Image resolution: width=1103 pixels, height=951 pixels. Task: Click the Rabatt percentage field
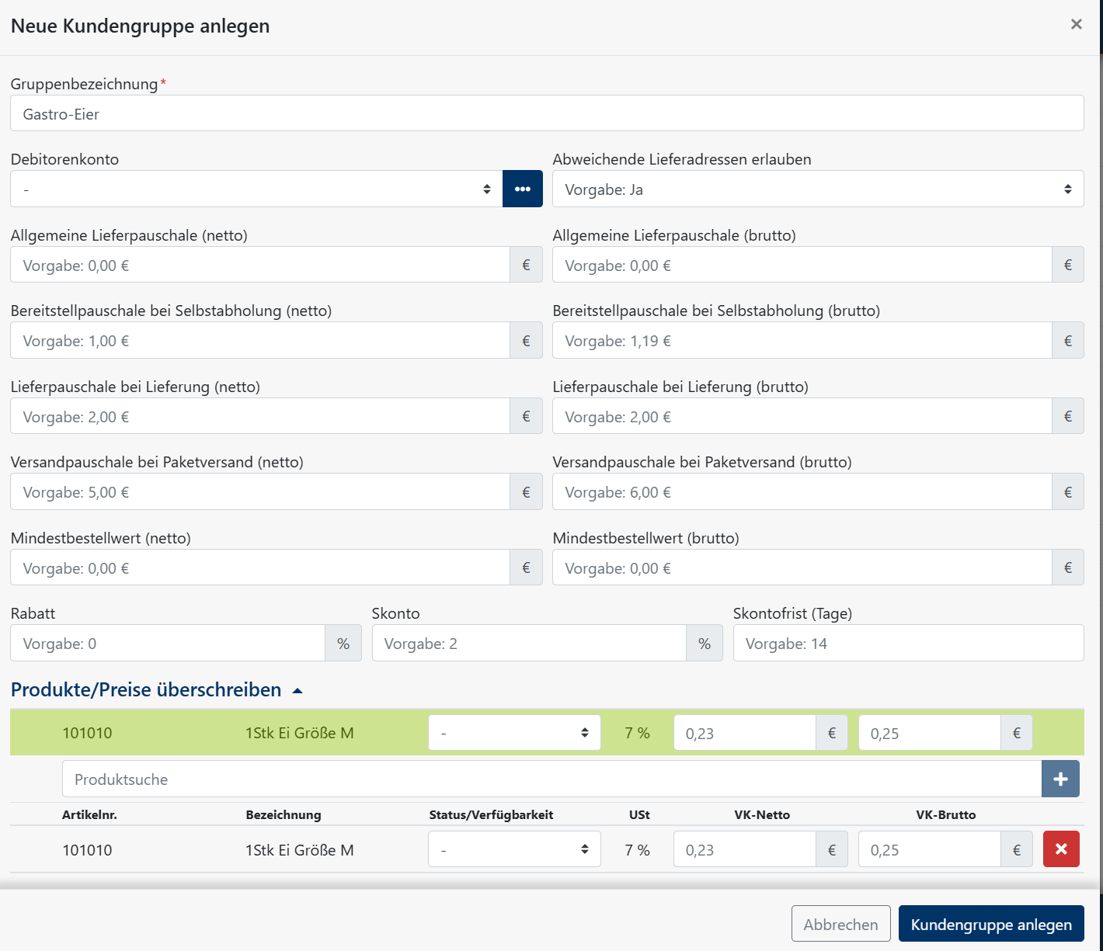[x=168, y=643]
